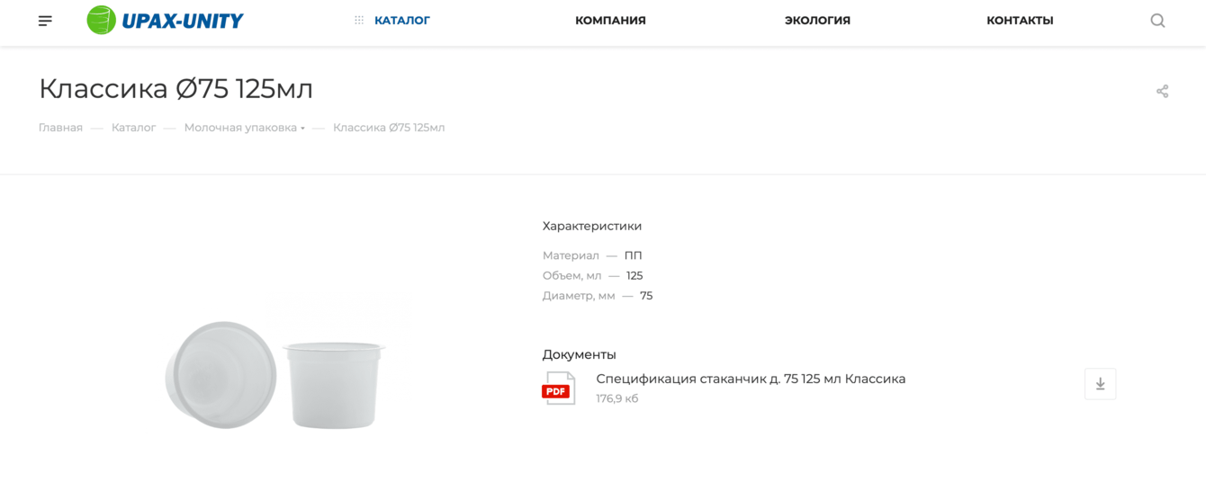This screenshot has width=1206, height=491.
Task: Open Спецификация стаканчик д. 75 document link
Action: tap(751, 379)
